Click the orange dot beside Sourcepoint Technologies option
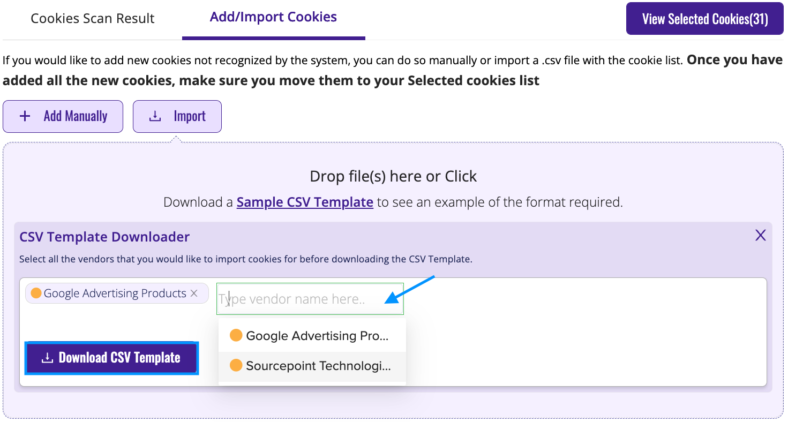The height and width of the screenshot is (422, 788). point(236,366)
